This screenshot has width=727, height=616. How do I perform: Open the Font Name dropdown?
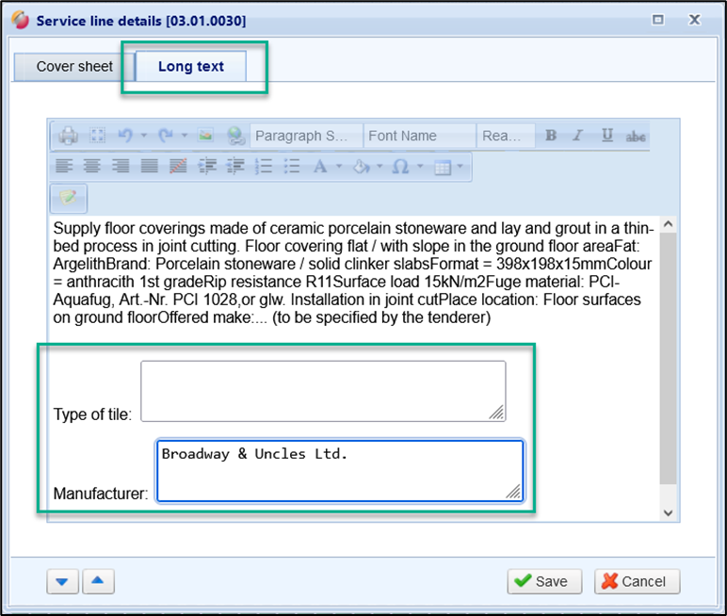(x=419, y=136)
